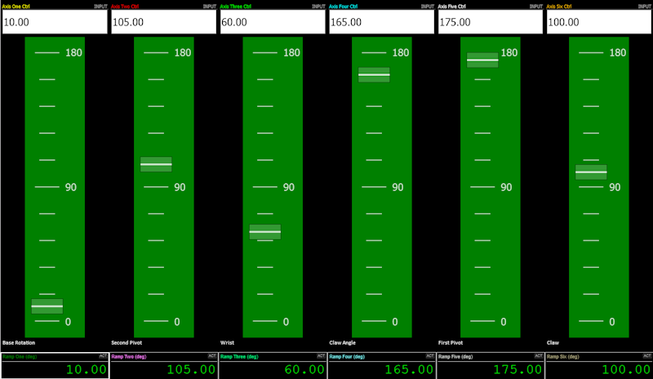Viewport: 653px width, 379px height.
Task: Click the Axis Three Ctrl input field showing 60.00
Action: point(273,22)
